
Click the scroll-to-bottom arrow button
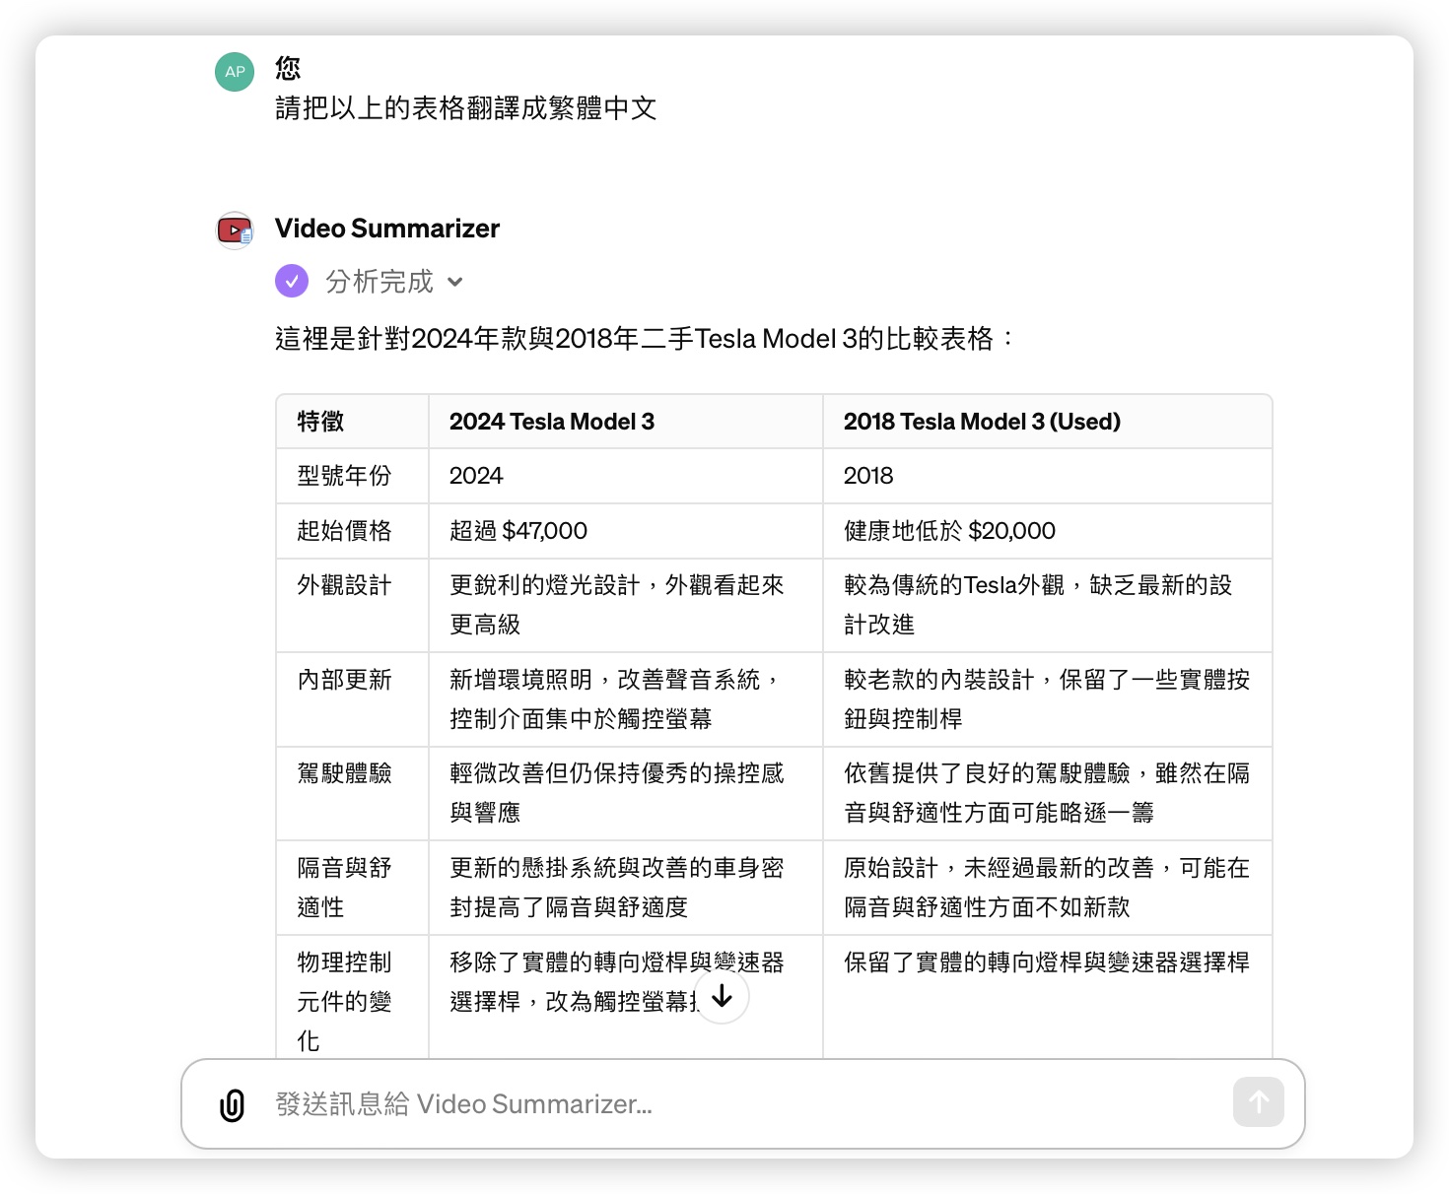(x=722, y=996)
